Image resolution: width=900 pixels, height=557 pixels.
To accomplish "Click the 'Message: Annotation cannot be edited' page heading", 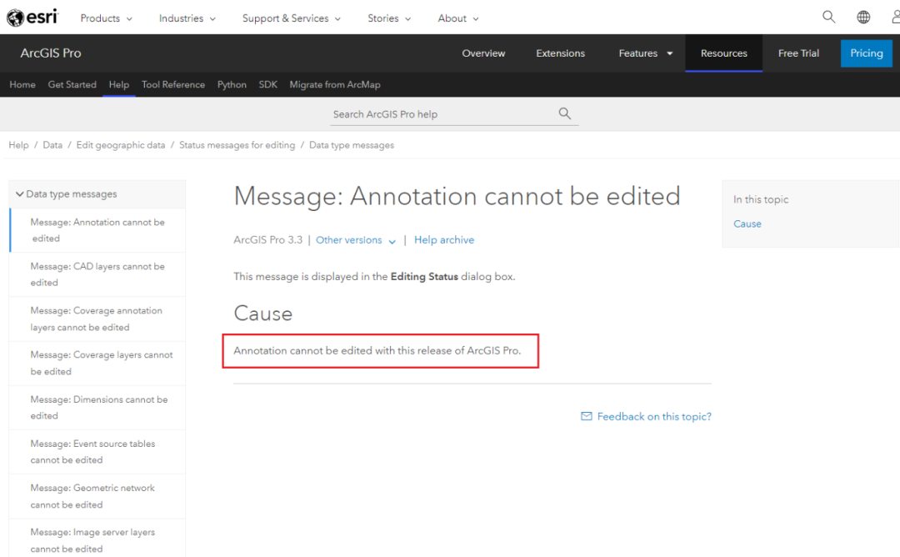I will click(457, 197).
